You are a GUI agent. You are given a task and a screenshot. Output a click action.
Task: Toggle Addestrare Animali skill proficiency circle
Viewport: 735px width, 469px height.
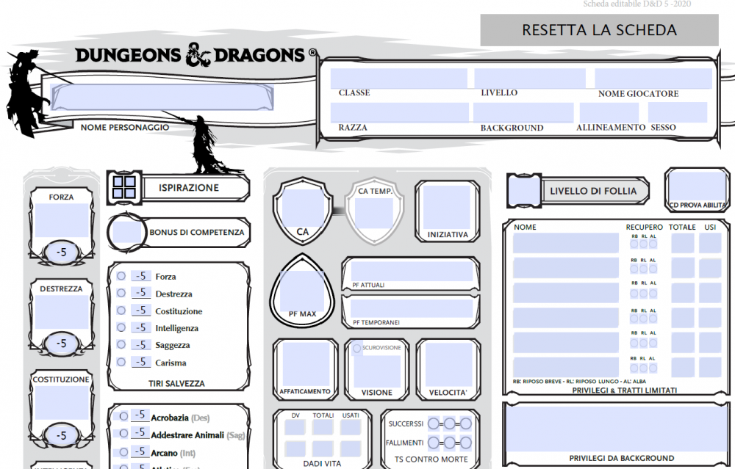[123, 434]
